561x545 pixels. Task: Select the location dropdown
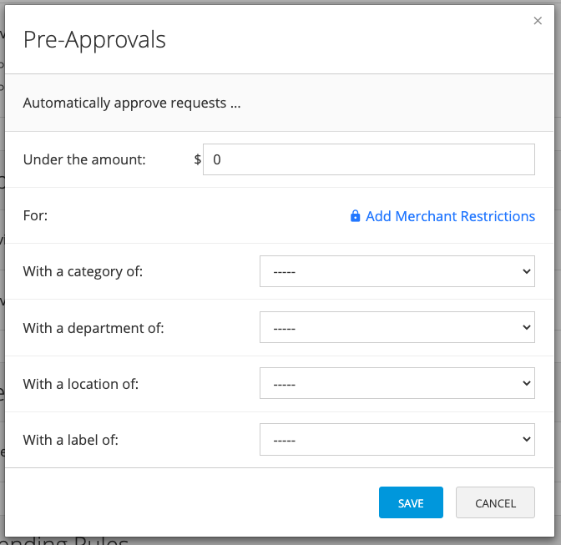397,384
